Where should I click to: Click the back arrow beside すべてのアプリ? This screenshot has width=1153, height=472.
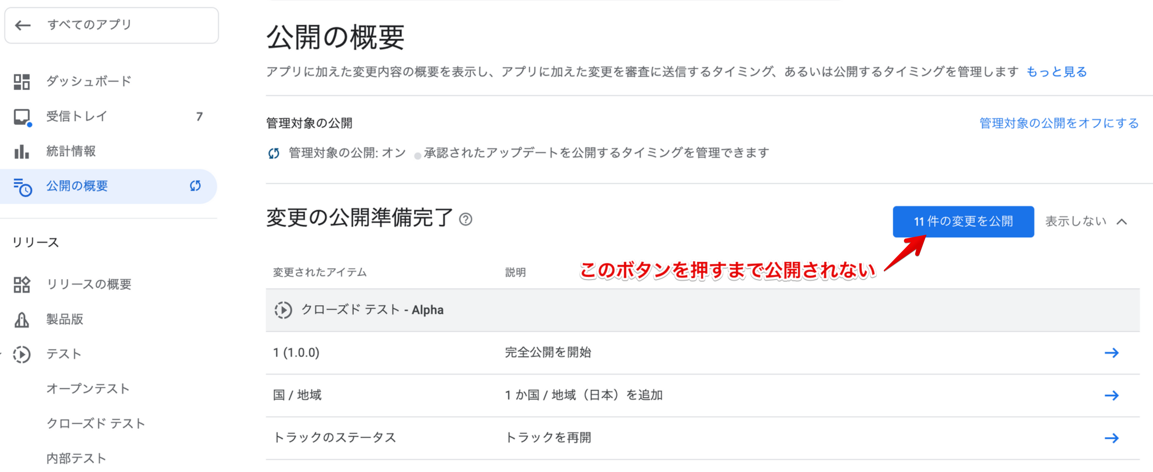(x=23, y=26)
